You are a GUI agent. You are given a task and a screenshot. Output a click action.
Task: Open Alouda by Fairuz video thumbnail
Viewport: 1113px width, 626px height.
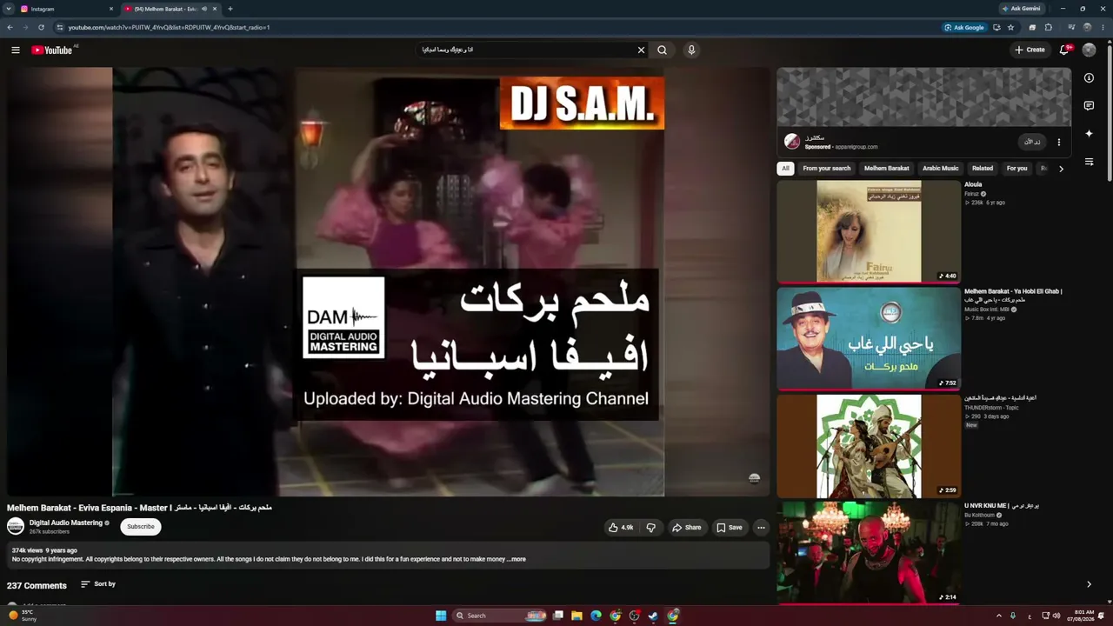click(x=869, y=231)
